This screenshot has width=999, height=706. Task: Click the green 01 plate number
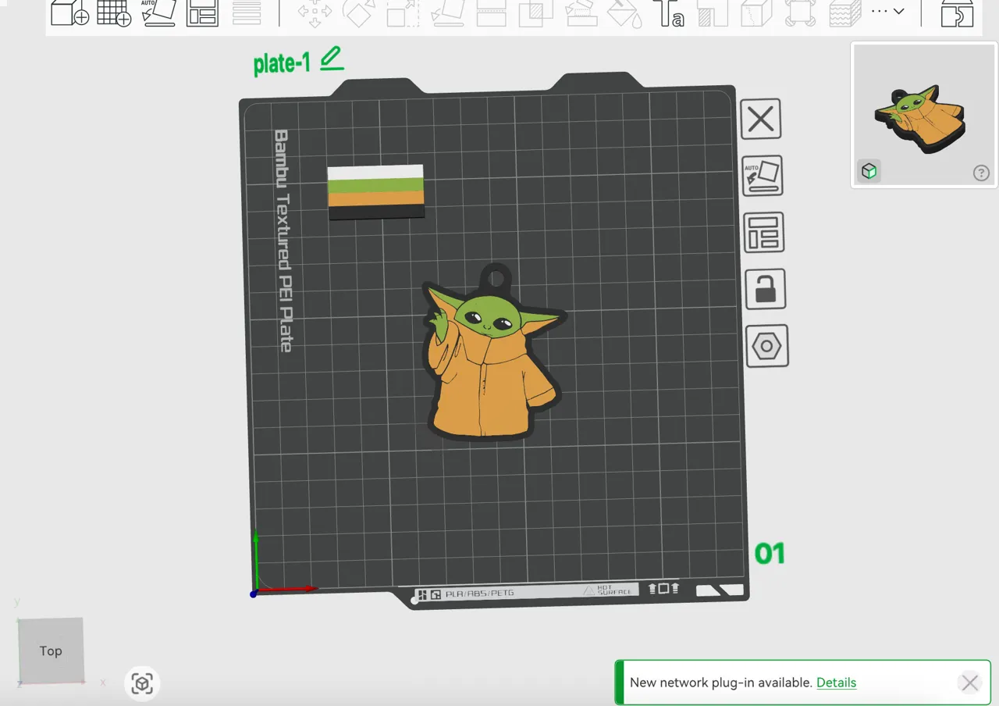point(770,554)
